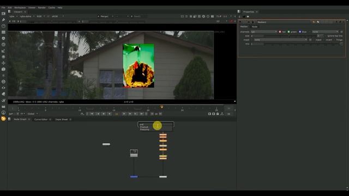Viewport: 349px width, 196px height.
Task: Open the extra channel dropdown set to none
Action: (x=325, y=32)
